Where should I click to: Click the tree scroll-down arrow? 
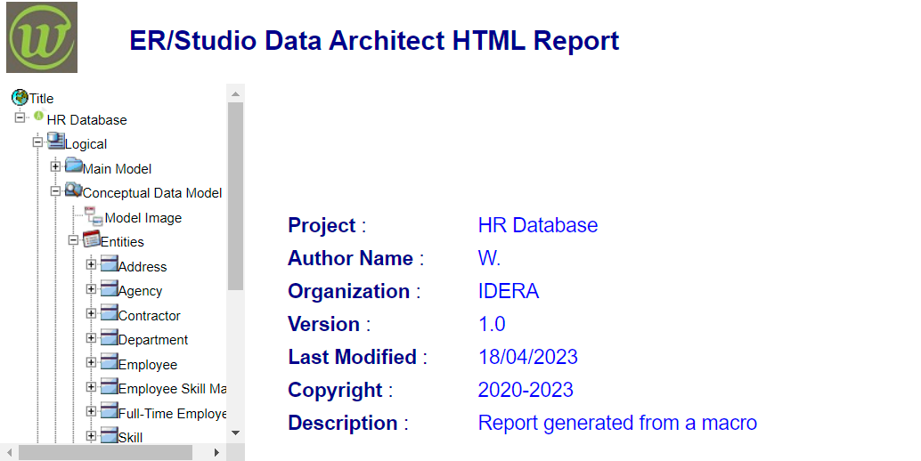[x=235, y=433]
